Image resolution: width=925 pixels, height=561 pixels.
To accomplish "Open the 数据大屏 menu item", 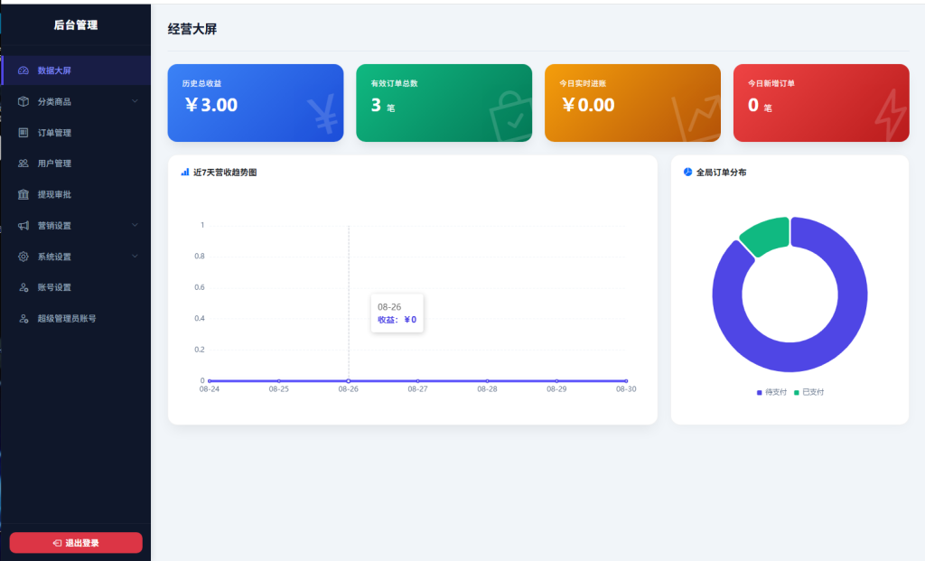I will (x=76, y=70).
